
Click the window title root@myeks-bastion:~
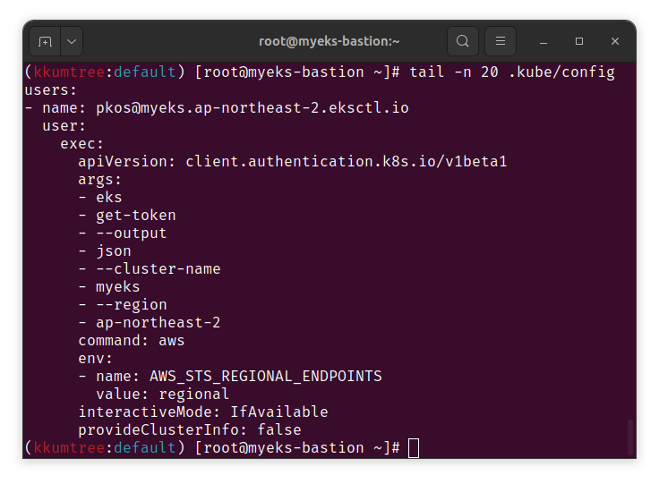329,41
